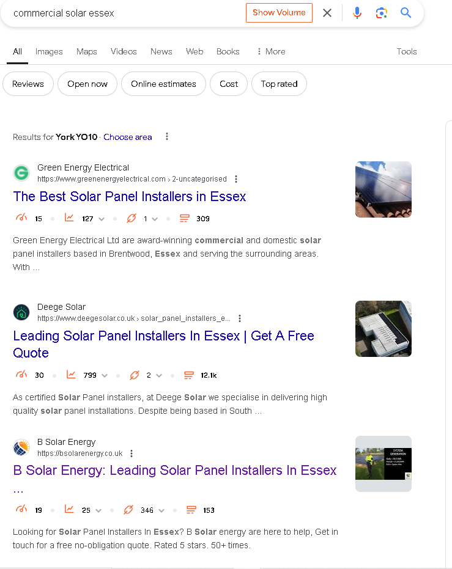Screen dimensions: 452x569
Task: Click the authority gauge icon under Green Energy Electrical
Action: (x=21, y=218)
